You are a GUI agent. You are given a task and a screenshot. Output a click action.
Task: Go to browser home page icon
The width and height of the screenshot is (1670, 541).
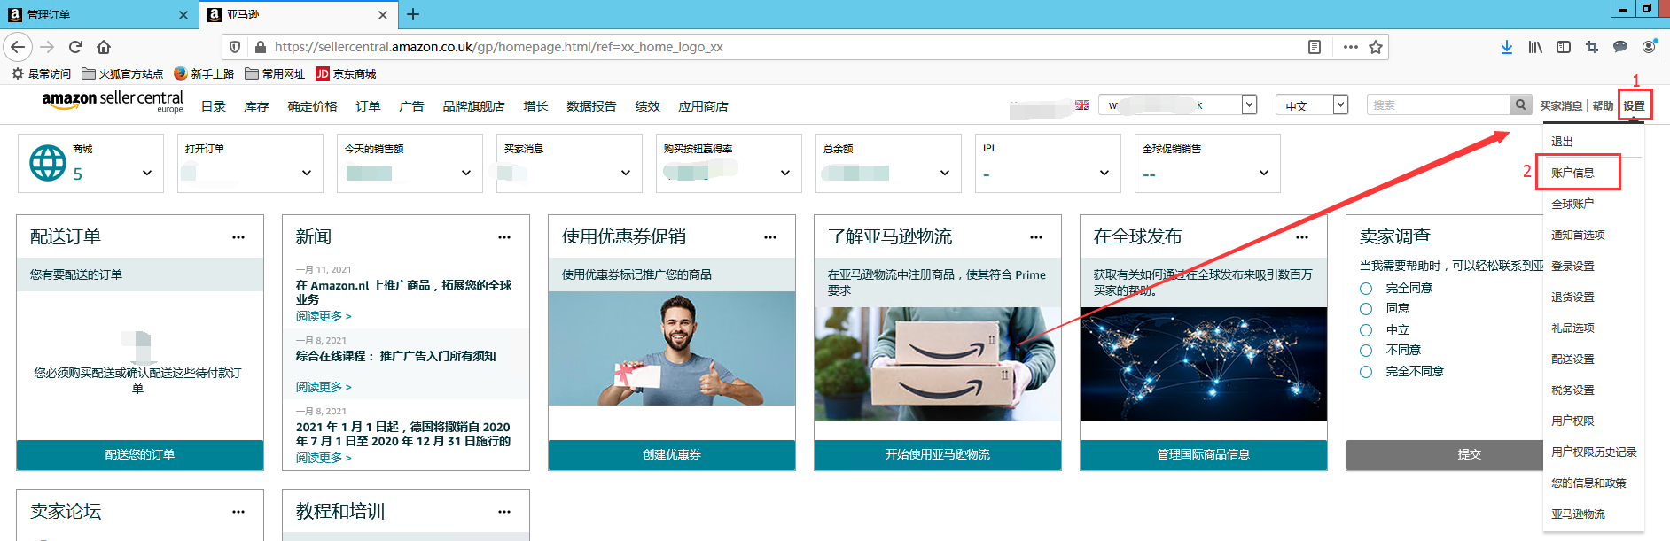click(104, 47)
